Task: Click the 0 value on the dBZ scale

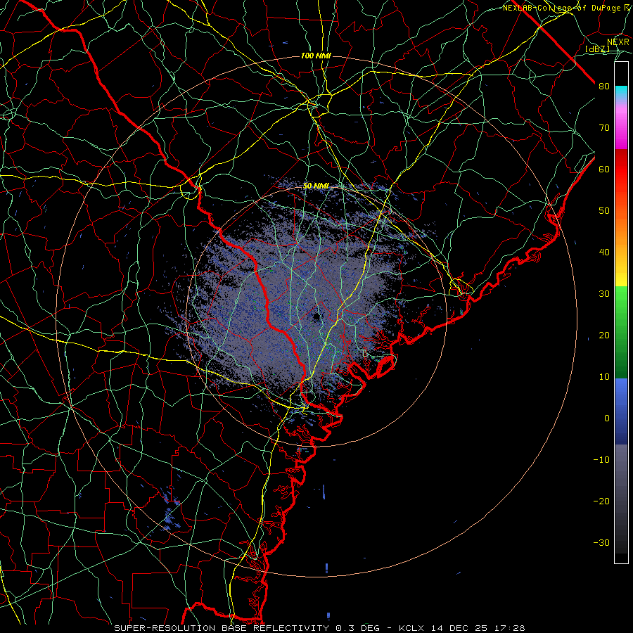Action: tap(607, 418)
